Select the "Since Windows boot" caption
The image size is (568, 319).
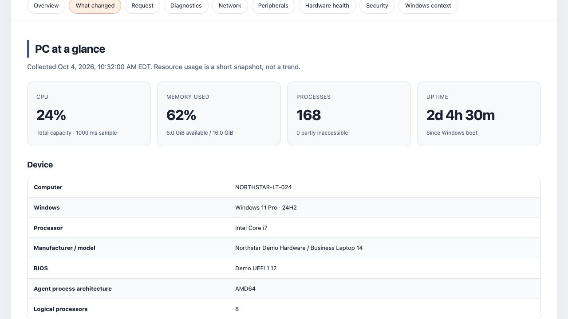452,133
